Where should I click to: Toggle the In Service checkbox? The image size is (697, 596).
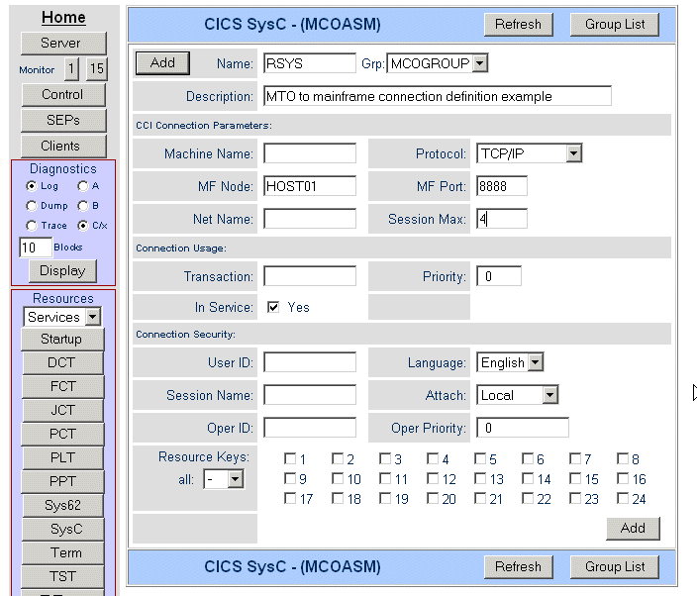point(273,307)
